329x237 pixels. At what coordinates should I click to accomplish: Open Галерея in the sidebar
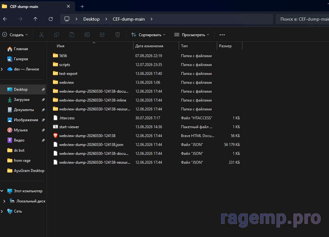(21, 59)
